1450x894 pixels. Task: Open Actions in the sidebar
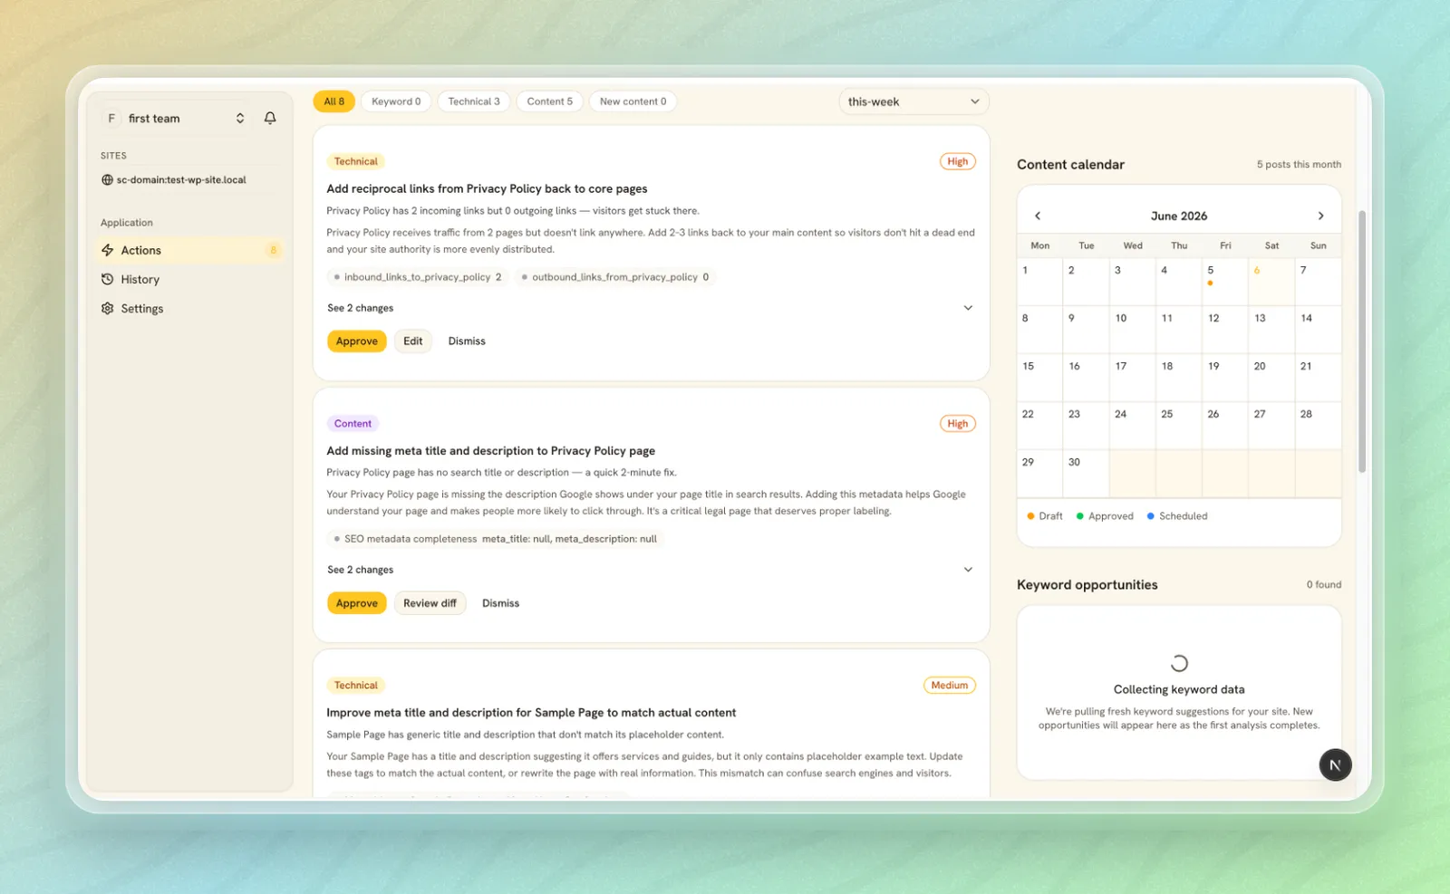[190, 250]
